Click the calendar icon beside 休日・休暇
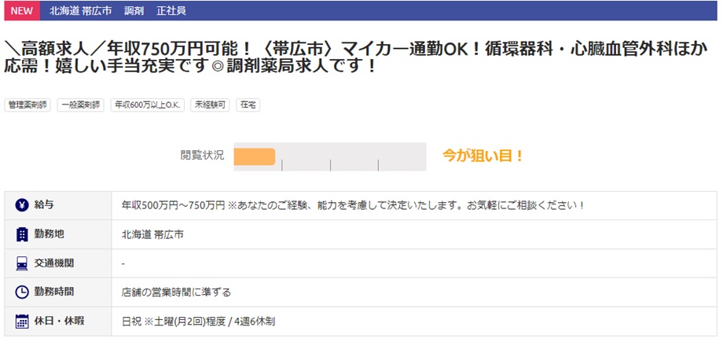723x342 pixels. pos(22,321)
